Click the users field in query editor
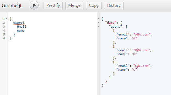 pyautogui.click(x=18, y=23)
